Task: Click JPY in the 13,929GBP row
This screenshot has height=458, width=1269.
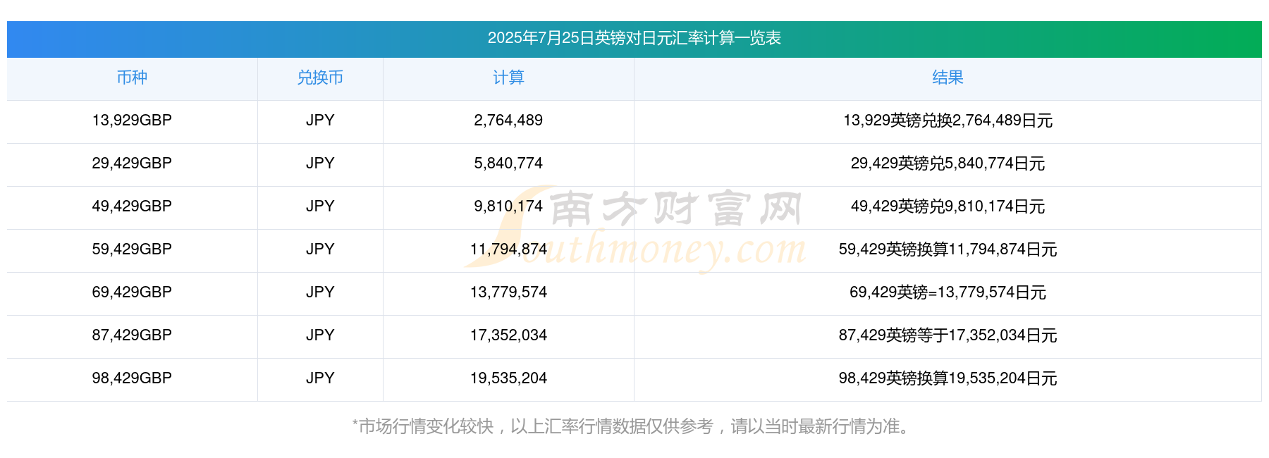Action: pyautogui.click(x=320, y=120)
